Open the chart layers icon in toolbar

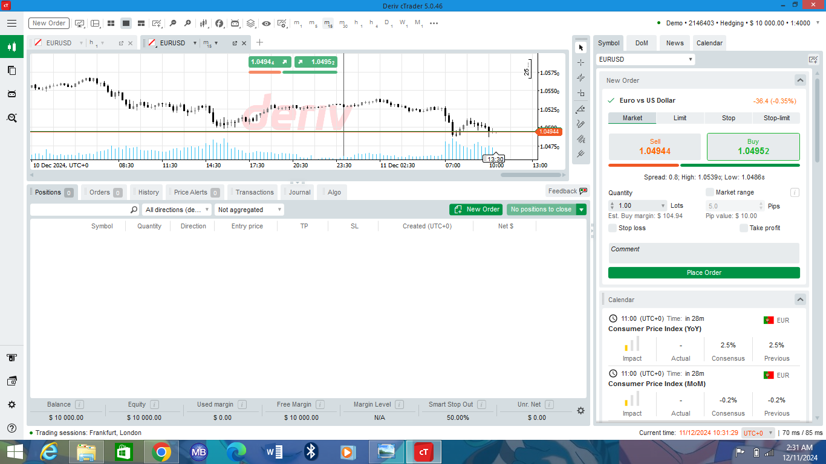pyautogui.click(x=251, y=23)
